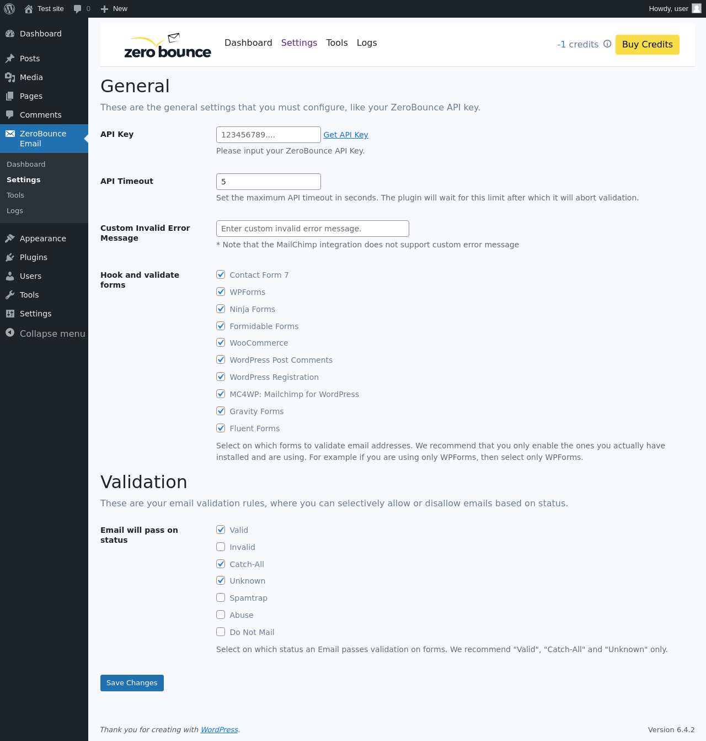706x741 pixels.
Task: Click the Comments speech bubble icon in sidebar
Action: (10, 115)
